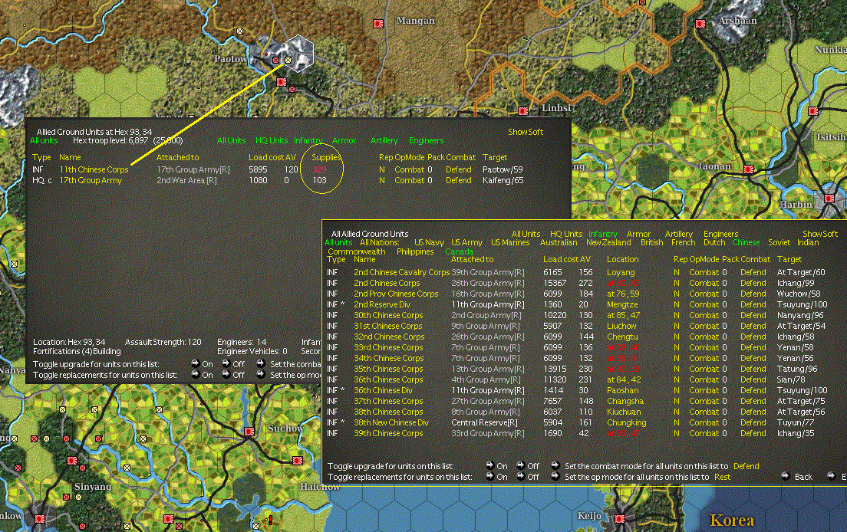Filter by British nation
Image resolution: width=847 pixels, height=532 pixels.
click(x=651, y=243)
